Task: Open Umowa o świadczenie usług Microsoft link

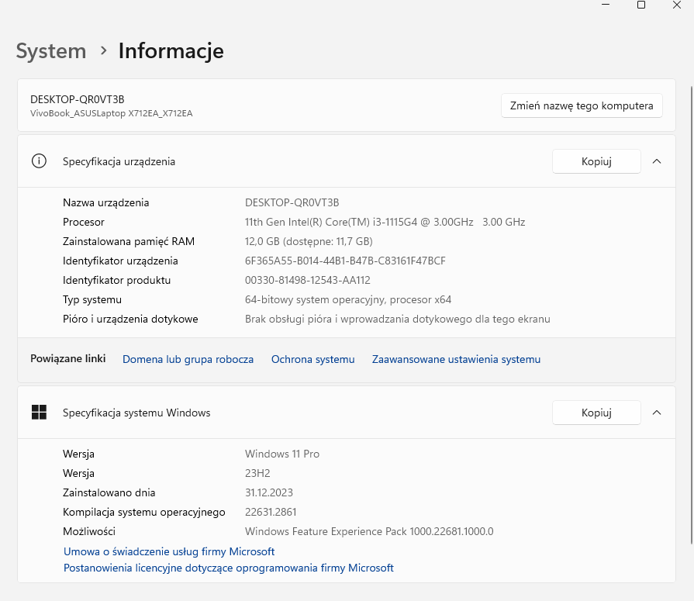Action: (x=169, y=551)
